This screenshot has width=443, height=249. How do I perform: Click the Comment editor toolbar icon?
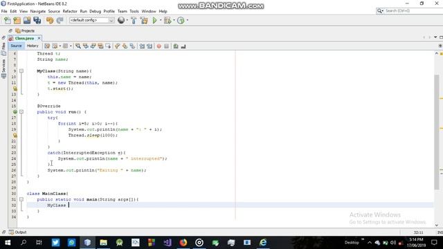176,46
